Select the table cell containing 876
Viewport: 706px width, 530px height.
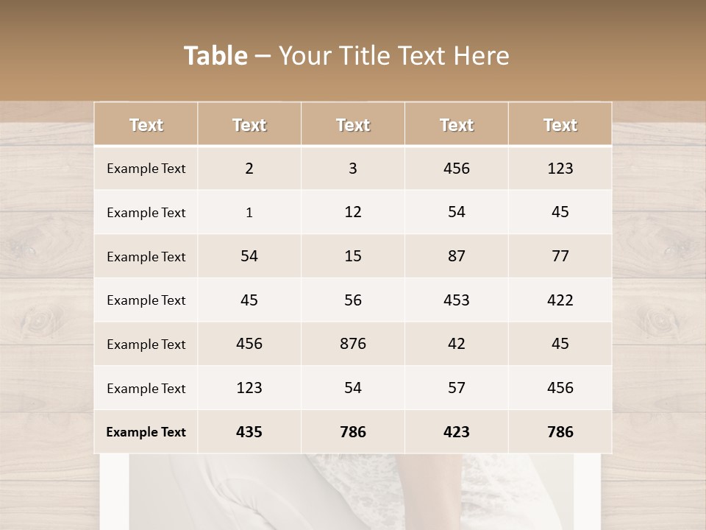[353, 344]
